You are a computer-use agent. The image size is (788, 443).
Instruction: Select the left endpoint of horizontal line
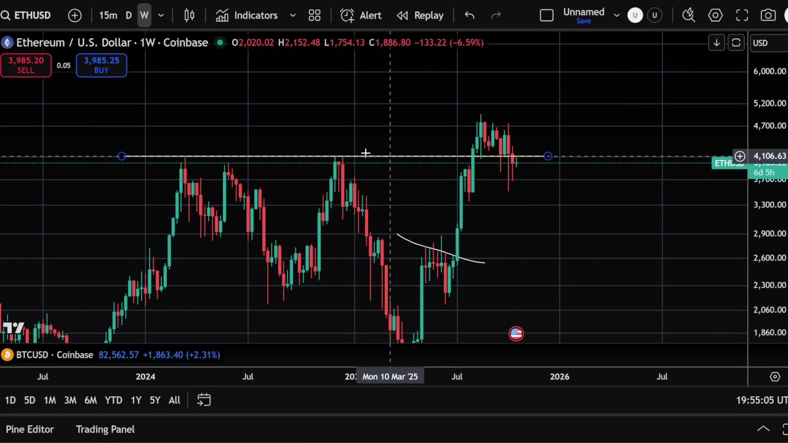click(122, 156)
